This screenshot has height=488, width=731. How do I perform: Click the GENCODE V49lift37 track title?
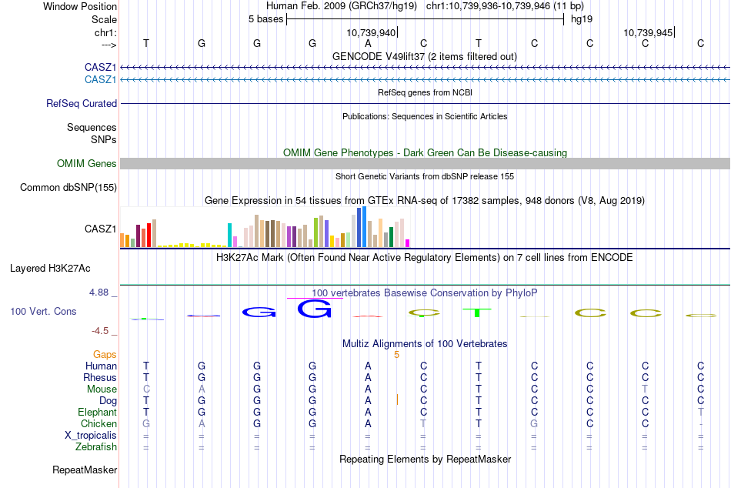(x=424, y=56)
